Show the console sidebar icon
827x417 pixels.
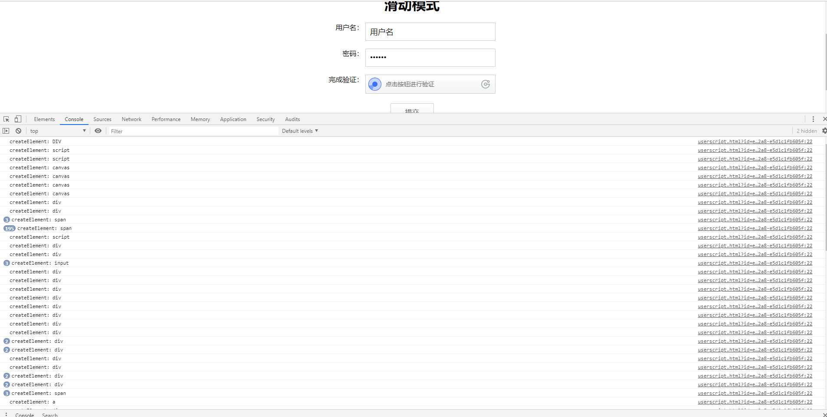click(6, 131)
